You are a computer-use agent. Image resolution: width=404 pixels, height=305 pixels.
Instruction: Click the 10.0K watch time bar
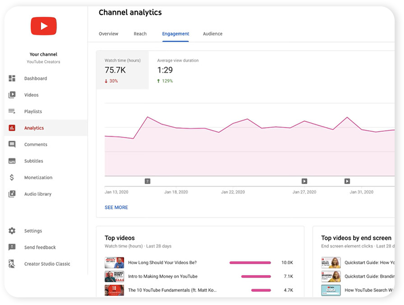pyautogui.click(x=250, y=262)
